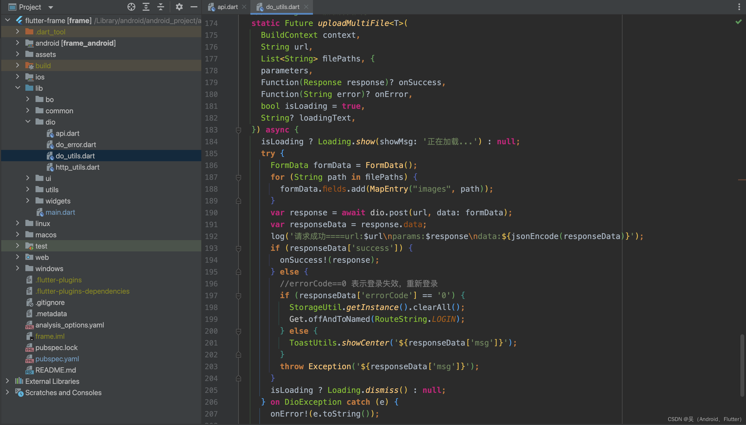
Task: Open Project panel settings gear
Action: (x=179, y=7)
